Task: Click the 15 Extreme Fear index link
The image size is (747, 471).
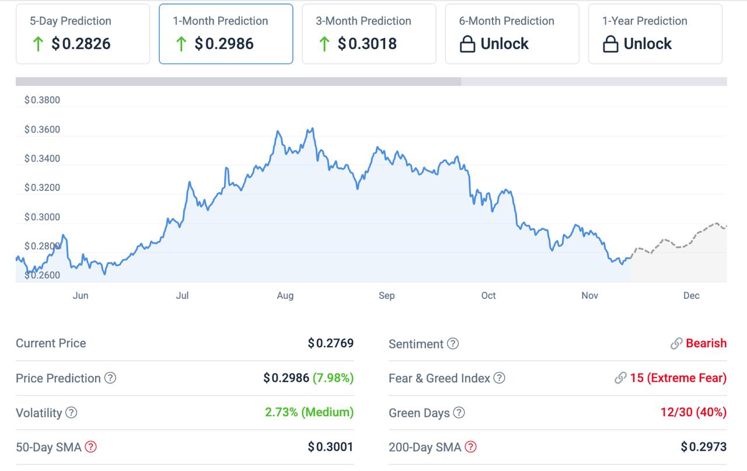Action: click(x=676, y=378)
